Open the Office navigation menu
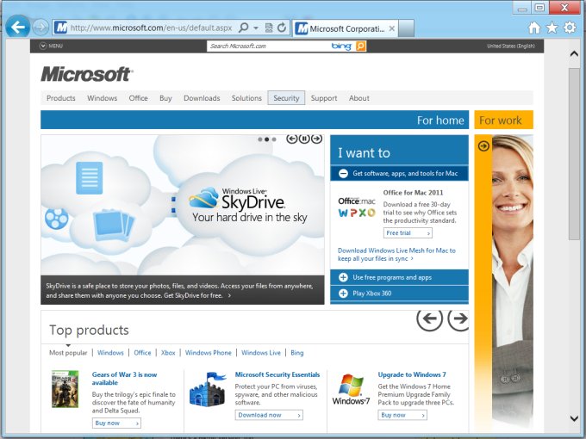 tap(138, 98)
